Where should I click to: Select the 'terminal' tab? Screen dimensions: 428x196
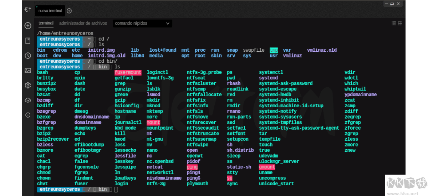pyautogui.click(x=46, y=23)
